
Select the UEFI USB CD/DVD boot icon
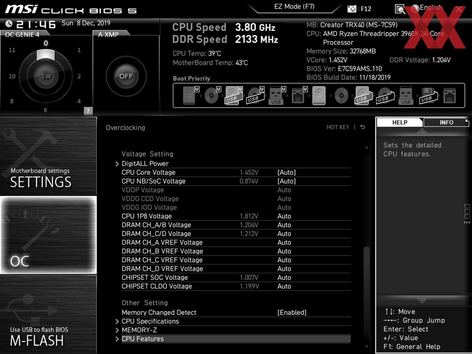tap(255, 95)
